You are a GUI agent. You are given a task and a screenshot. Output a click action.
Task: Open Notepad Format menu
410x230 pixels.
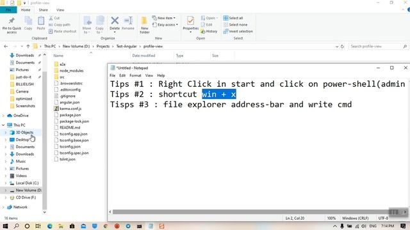(135, 75)
